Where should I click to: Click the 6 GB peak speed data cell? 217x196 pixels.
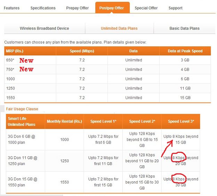coord(185,79)
